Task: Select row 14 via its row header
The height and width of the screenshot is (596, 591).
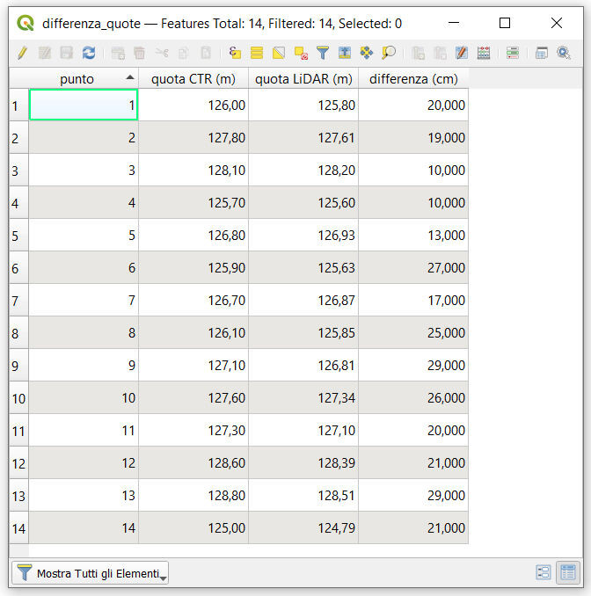Action: click(18, 528)
